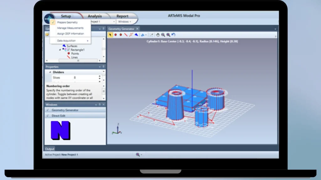The height and width of the screenshot is (180, 321).
Task: Increase the Slices value stepper
Action: (x=100, y=76)
